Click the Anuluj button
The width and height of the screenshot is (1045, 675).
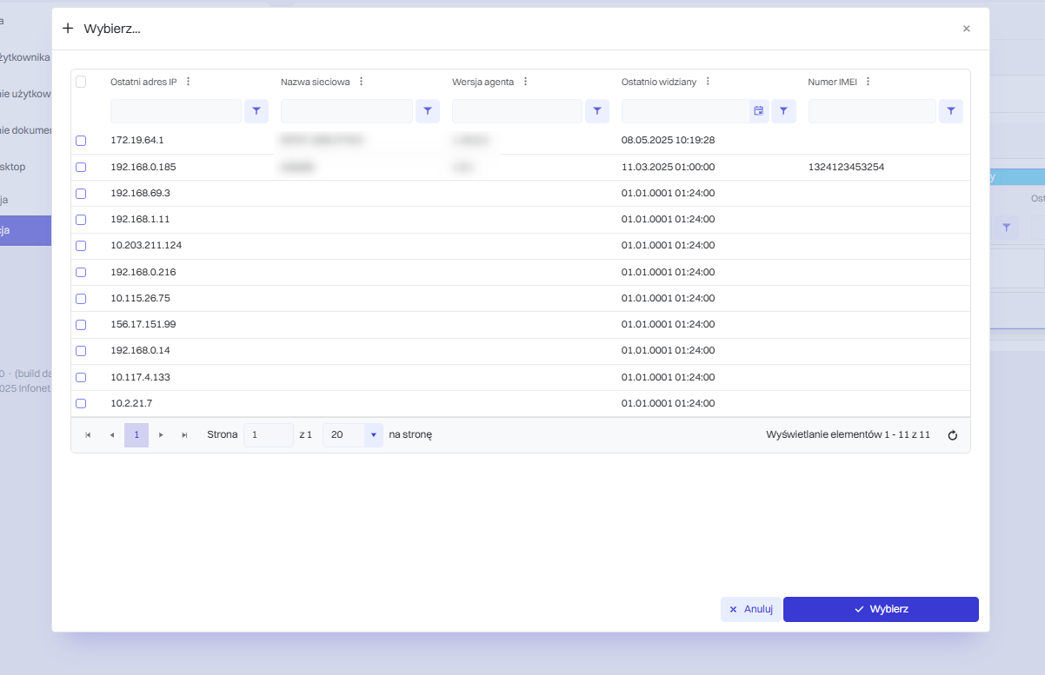(x=751, y=609)
